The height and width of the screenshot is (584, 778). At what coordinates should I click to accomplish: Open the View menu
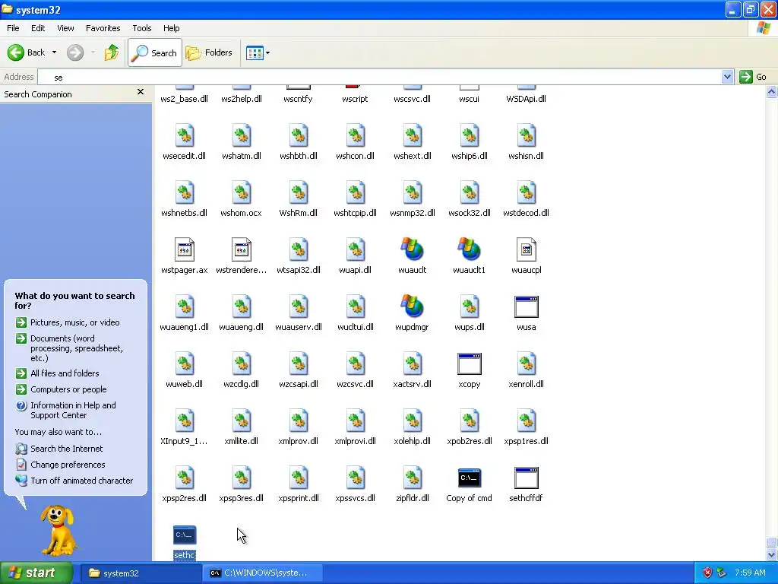pos(65,28)
